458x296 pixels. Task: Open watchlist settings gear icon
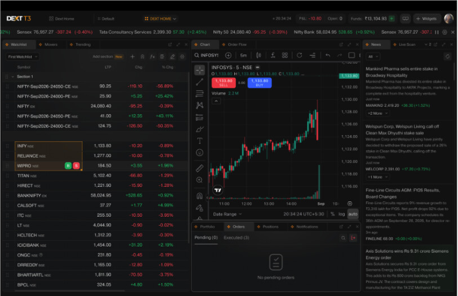coord(183,57)
